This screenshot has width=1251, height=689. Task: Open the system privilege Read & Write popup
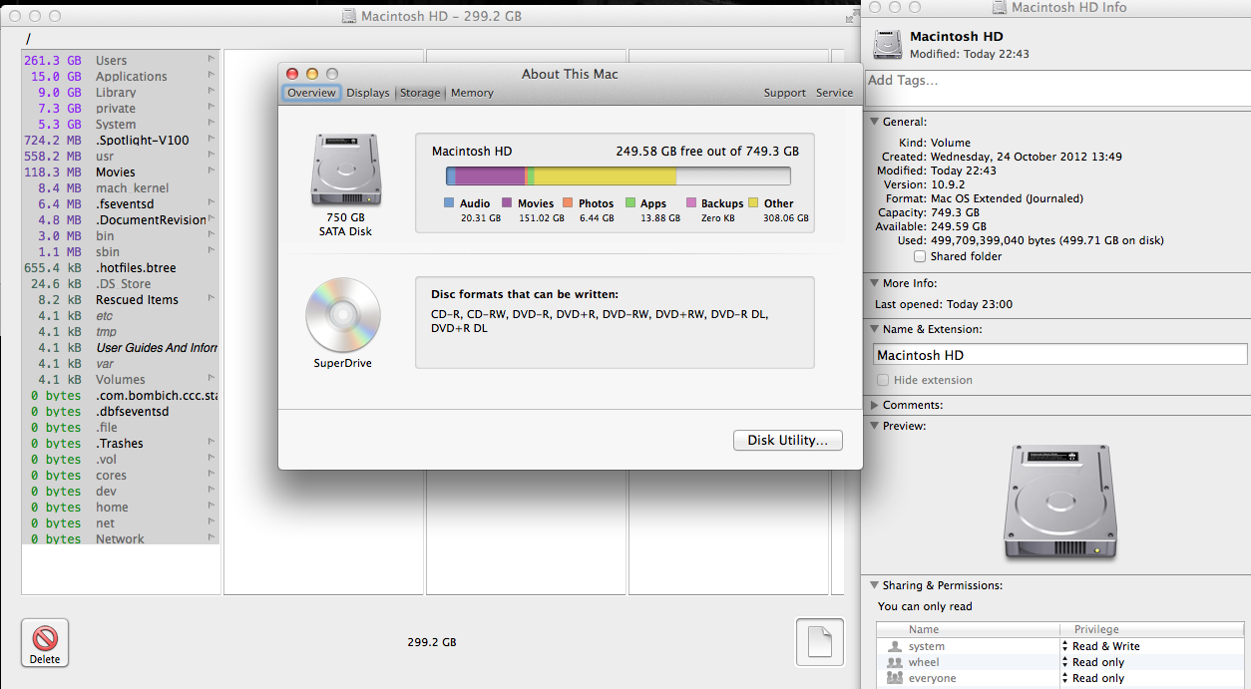1100,646
